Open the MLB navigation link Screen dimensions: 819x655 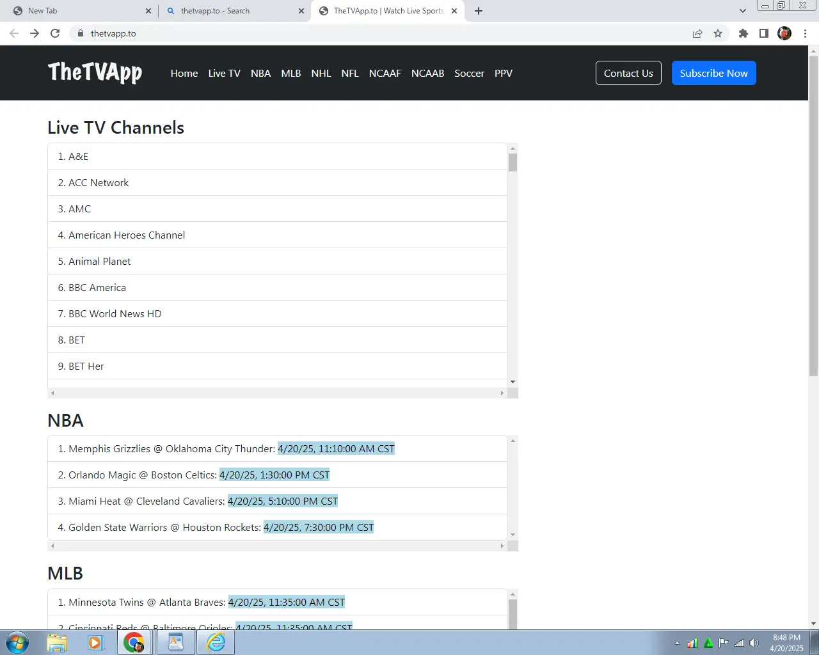(x=291, y=73)
